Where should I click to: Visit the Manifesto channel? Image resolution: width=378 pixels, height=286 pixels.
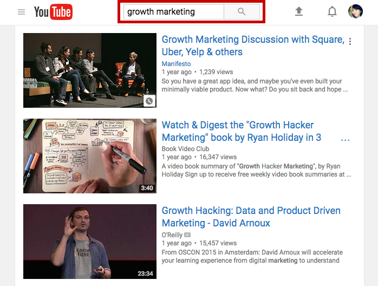coord(176,64)
